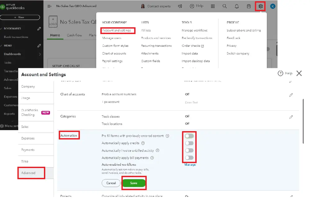Open the notifications bell icon
The width and height of the screenshot is (310, 207).
point(236,6)
